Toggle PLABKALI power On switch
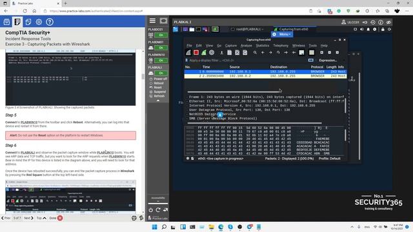413x232 pixels. [161, 73]
